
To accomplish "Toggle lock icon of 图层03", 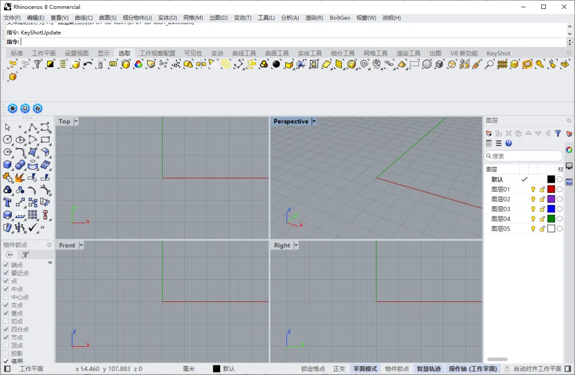I will click(542, 209).
